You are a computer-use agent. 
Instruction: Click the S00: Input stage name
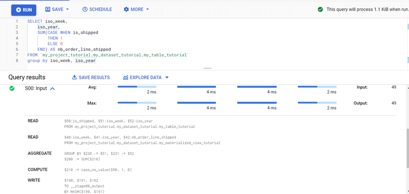(36, 88)
